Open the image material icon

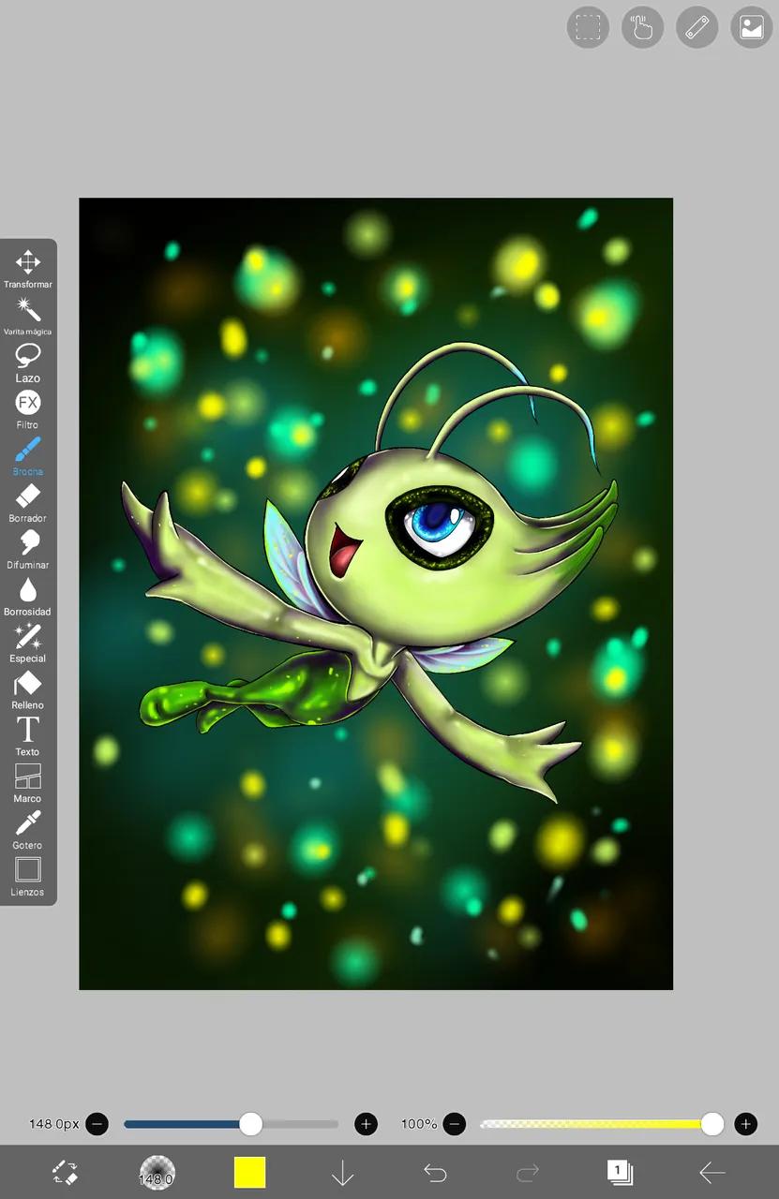click(752, 27)
